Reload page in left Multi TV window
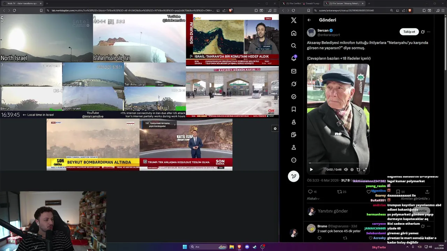Image resolution: width=447 pixels, height=251 pixels. (x=14, y=10)
